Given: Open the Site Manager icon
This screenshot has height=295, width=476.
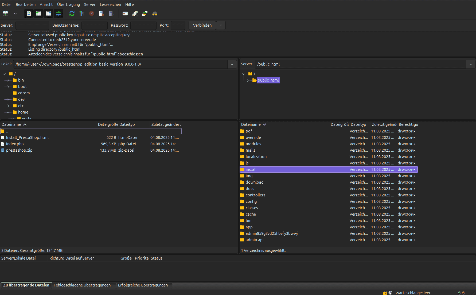Looking at the screenshot, I should (5, 14).
